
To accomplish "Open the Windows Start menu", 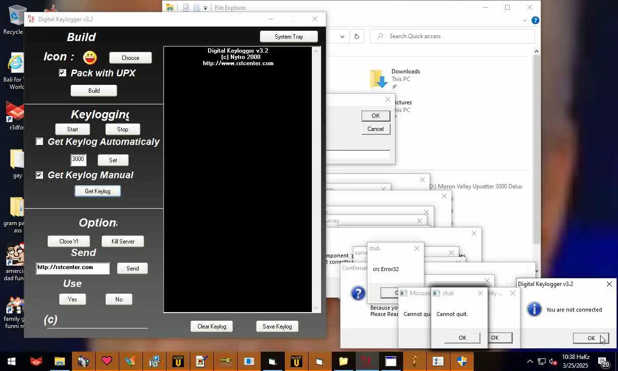I will point(12,361).
